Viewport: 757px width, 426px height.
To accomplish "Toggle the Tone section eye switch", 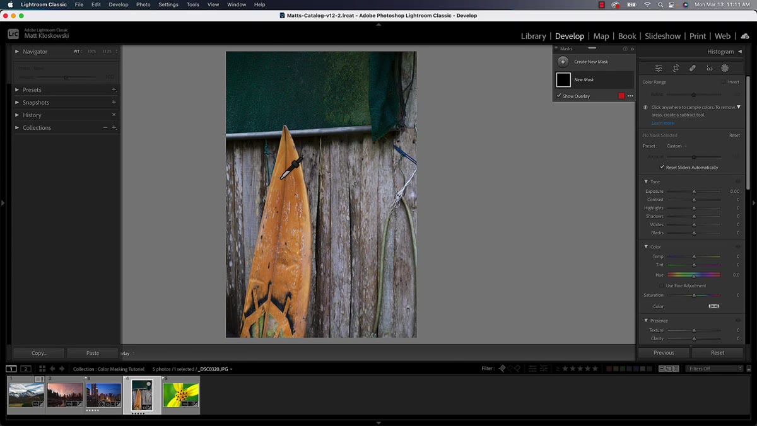I will pyautogui.click(x=738, y=181).
